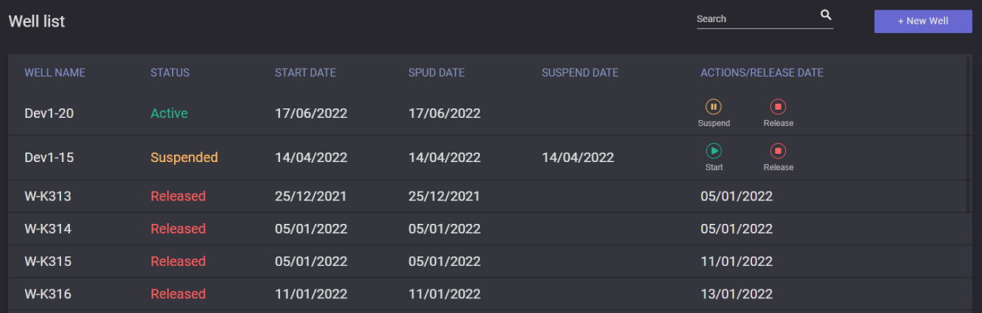Open the W-K314 well entry
The width and height of the screenshot is (982, 313).
(48, 229)
